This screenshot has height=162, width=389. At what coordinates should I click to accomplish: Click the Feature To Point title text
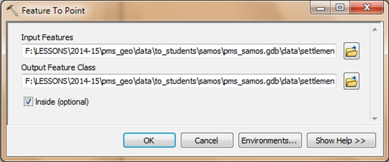53,11
